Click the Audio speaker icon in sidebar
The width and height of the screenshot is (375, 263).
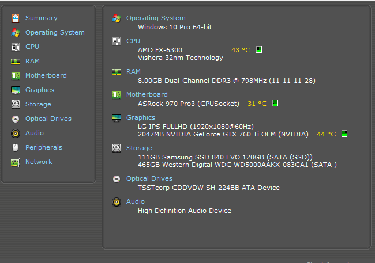[x=16, y=133]
